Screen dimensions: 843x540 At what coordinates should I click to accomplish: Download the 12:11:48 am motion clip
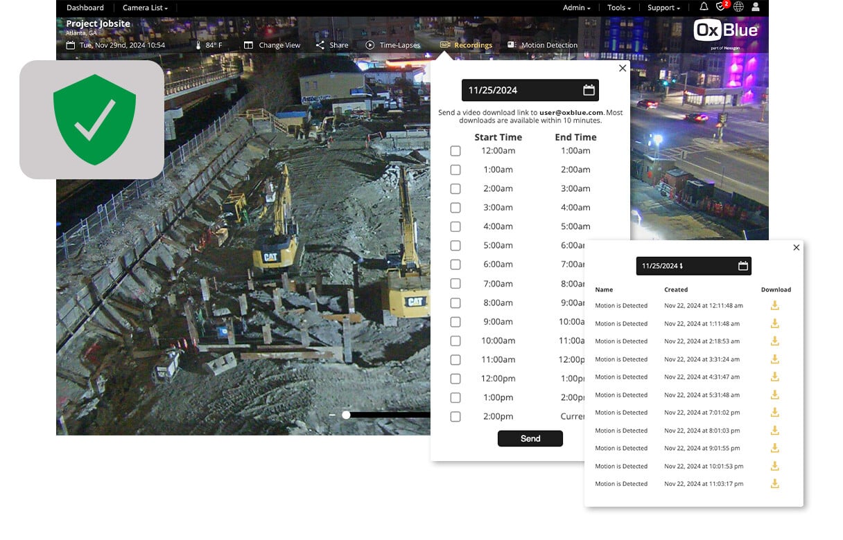pos(774,305)
